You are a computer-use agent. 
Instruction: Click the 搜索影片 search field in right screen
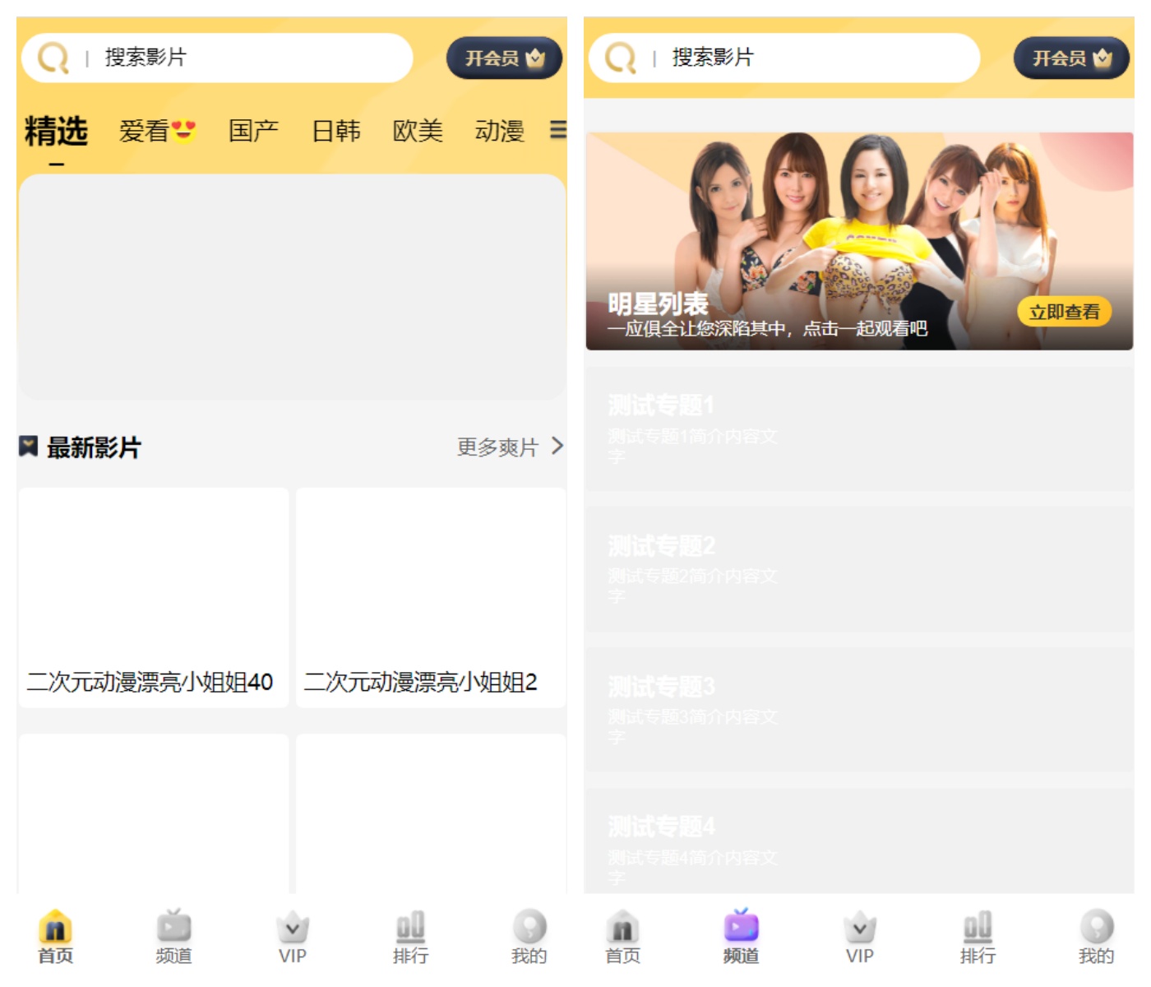[x=814, y=58]
